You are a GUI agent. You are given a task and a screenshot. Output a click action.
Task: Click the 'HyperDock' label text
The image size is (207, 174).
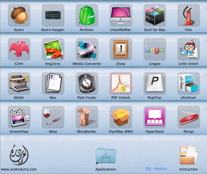click(x=155, y=132)
